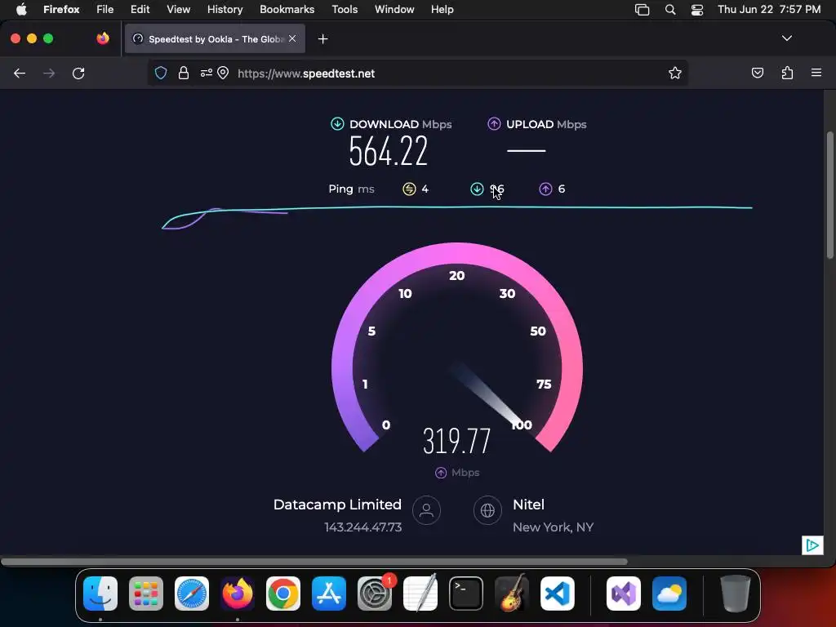Click the server globe icon

487,510
